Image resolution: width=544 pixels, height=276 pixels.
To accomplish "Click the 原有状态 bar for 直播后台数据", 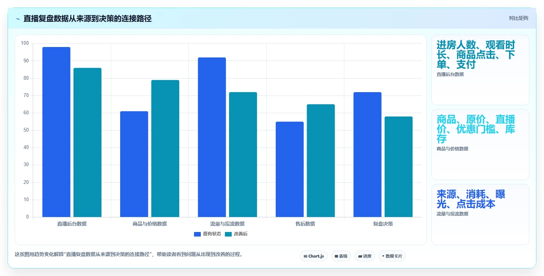I will [x=57, y=132].
